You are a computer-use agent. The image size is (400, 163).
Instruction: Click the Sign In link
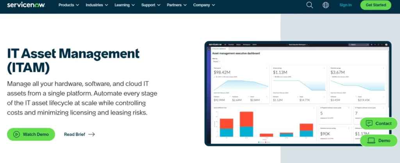345,5
